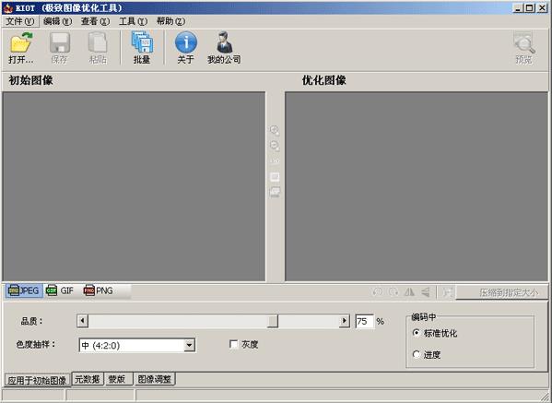Enable the 灰度 grayscale checkbox

(x=233, y=344)
